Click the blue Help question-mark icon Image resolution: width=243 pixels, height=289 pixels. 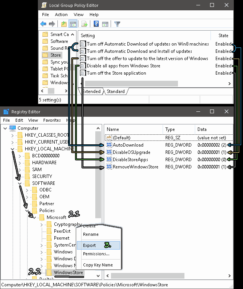tap(96, 24)
